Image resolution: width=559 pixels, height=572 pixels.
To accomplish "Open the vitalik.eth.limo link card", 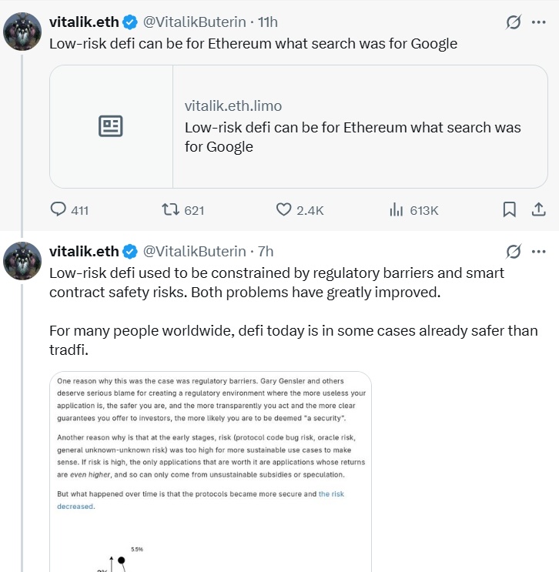I will click(353, 126).
